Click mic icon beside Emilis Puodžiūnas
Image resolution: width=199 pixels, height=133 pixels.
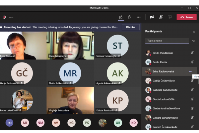coord(192,53)
